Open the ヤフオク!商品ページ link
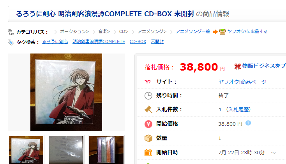Image resolution: width=286 pixels, height=164 pixels. (x=242, y=82)
